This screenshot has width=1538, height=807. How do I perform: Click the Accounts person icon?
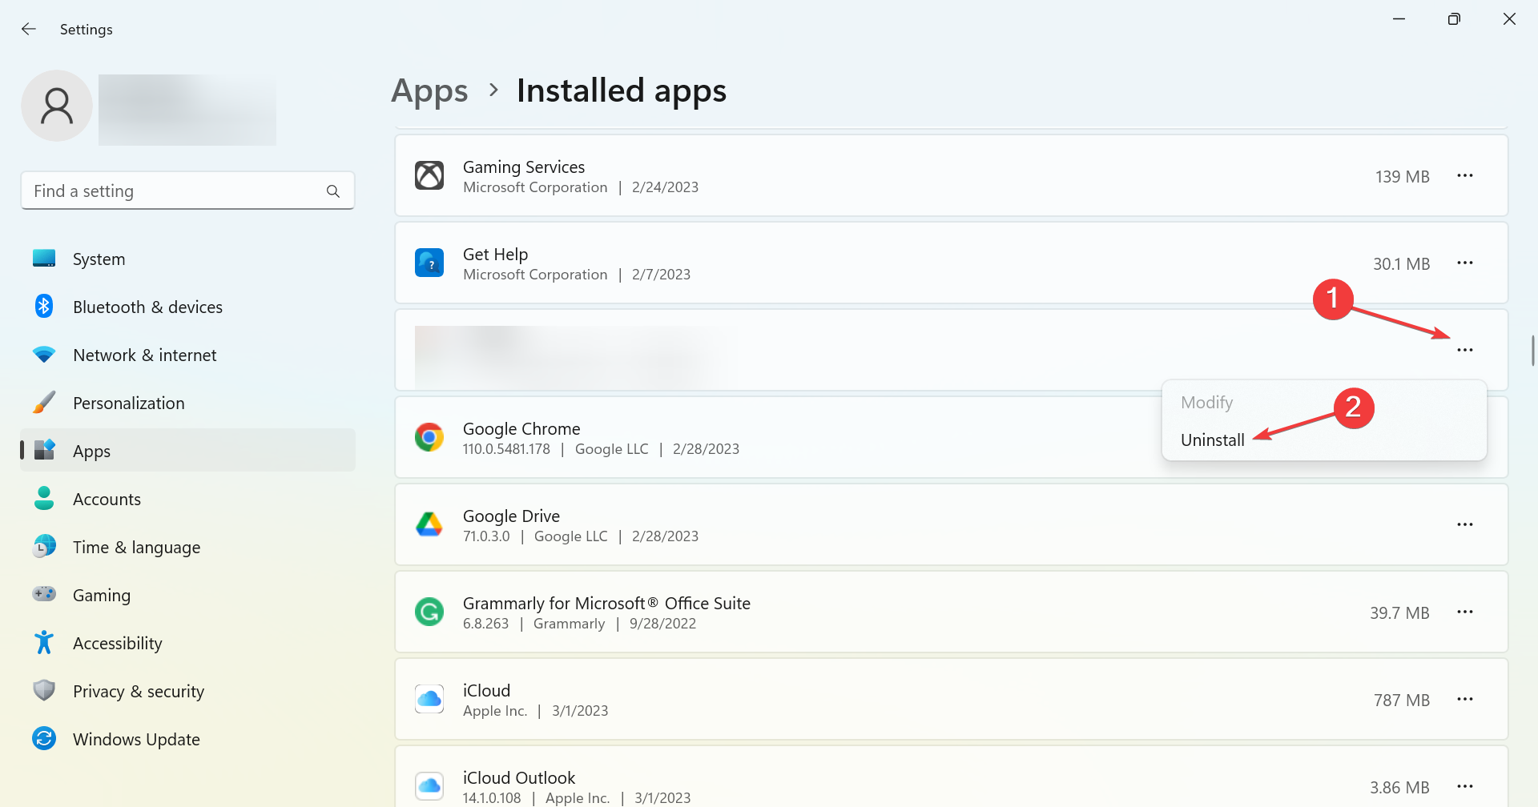pyautogui.click(x=44, y=498)
